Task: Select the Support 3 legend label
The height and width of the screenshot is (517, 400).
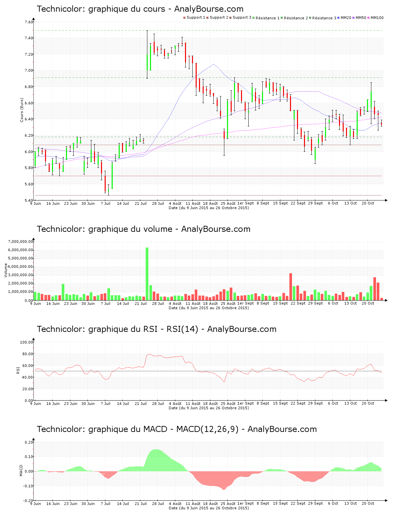Action: tap(242, 17)
